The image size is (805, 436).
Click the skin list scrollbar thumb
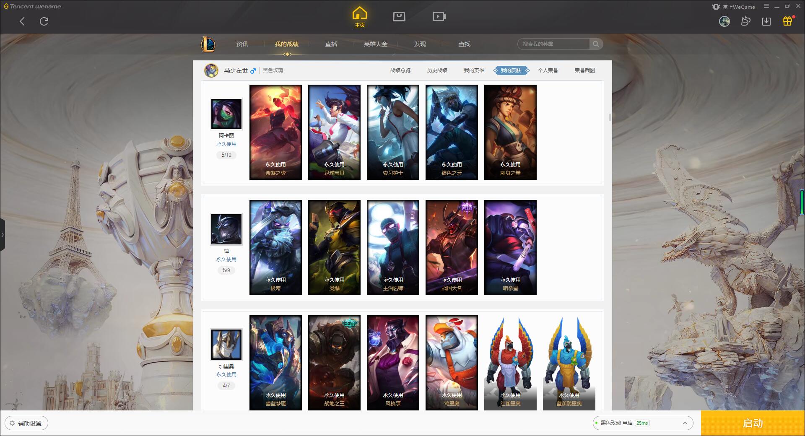point(610,117)
